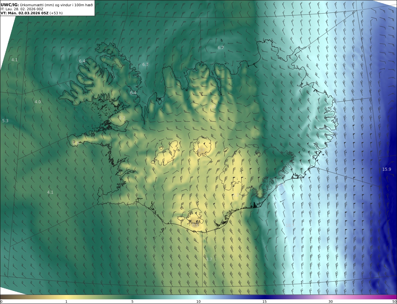Pick the magenta color at the colorbar's end
The image size is (397, 304).
tap(395, 297)
